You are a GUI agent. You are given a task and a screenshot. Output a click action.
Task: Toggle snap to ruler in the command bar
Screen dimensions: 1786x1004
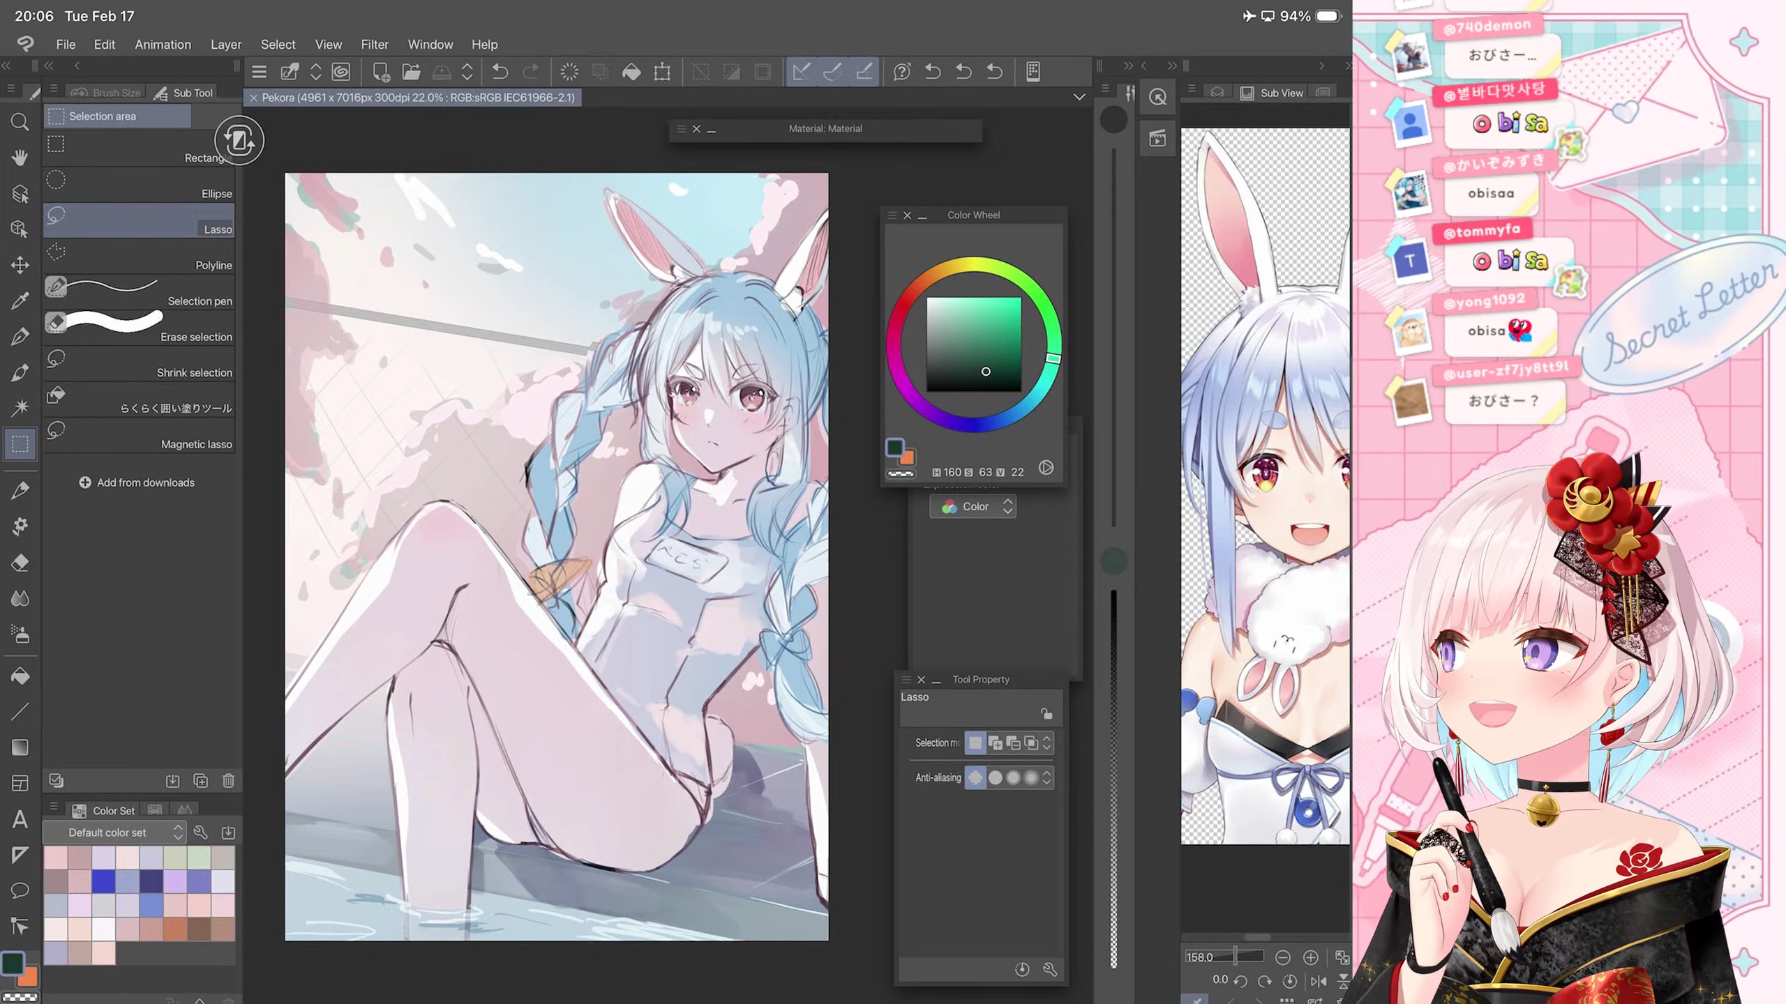point(801,72)
